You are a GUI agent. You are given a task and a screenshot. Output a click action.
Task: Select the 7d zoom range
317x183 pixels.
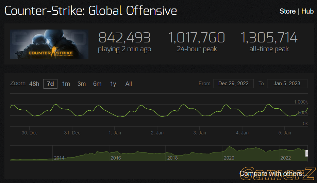click(50, 84)
